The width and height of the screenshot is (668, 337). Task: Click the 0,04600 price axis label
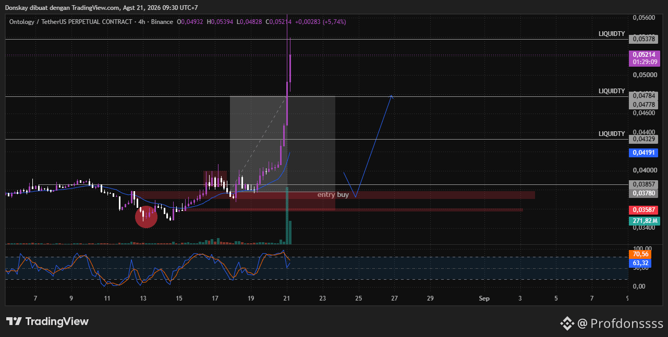pos(643,113)
